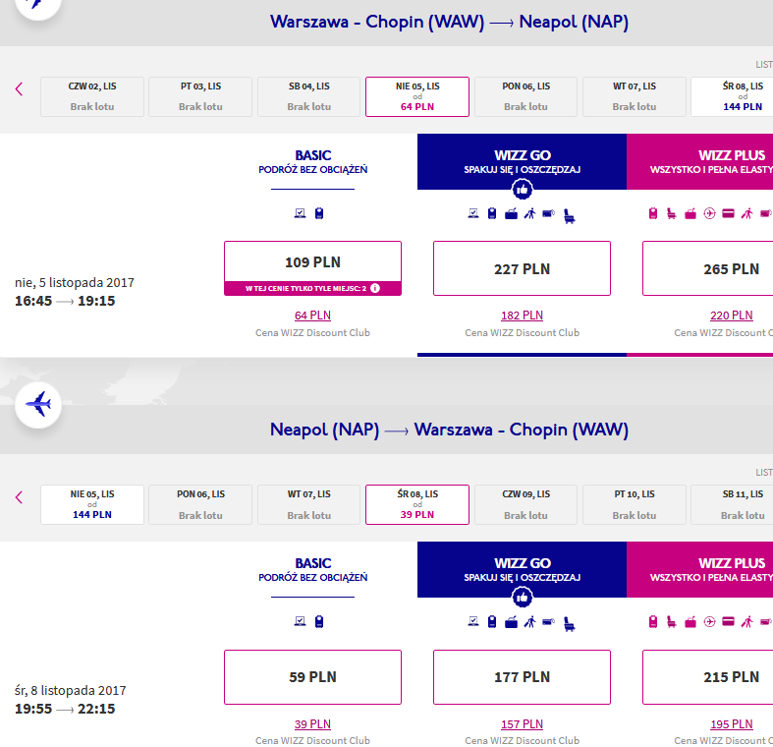Click the outbound WIZZ PLUS airport check-in plane icon

click(709, 213)
